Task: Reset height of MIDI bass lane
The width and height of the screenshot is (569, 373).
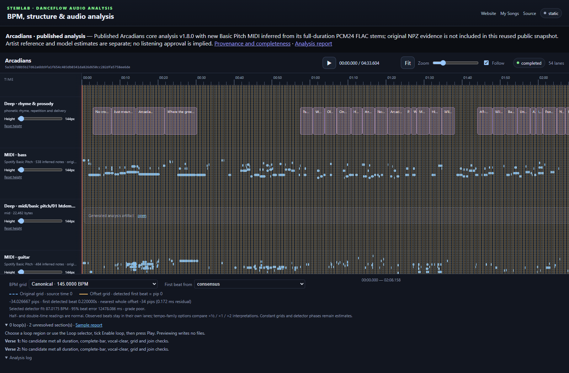Action: (13, 177)
